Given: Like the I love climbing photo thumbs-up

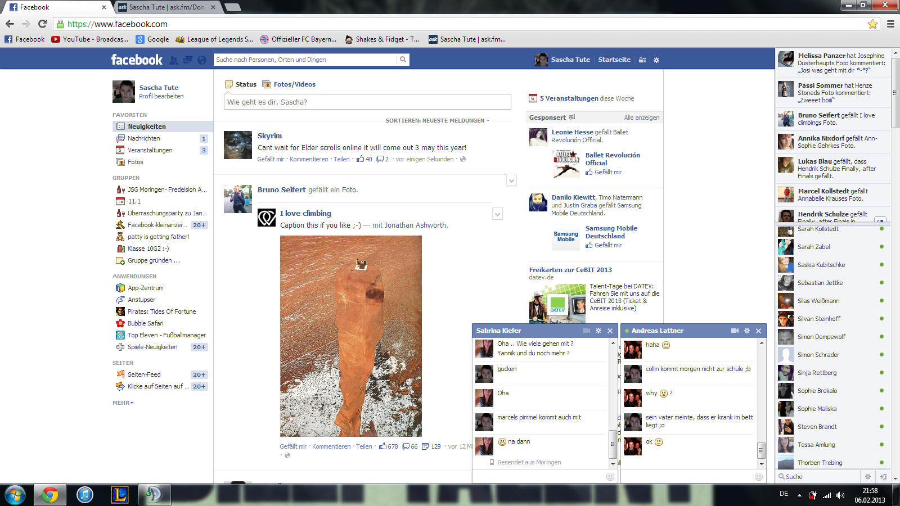Looking at the screenshot, I should (x=382, y=446).
